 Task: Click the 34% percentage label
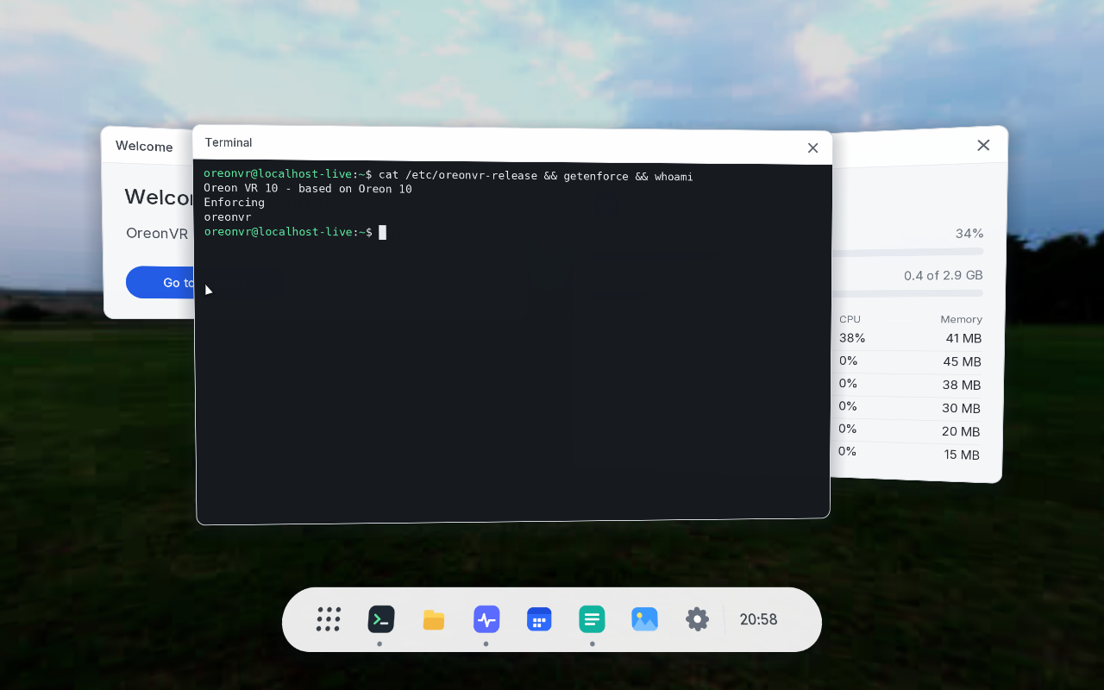point(969,234)
